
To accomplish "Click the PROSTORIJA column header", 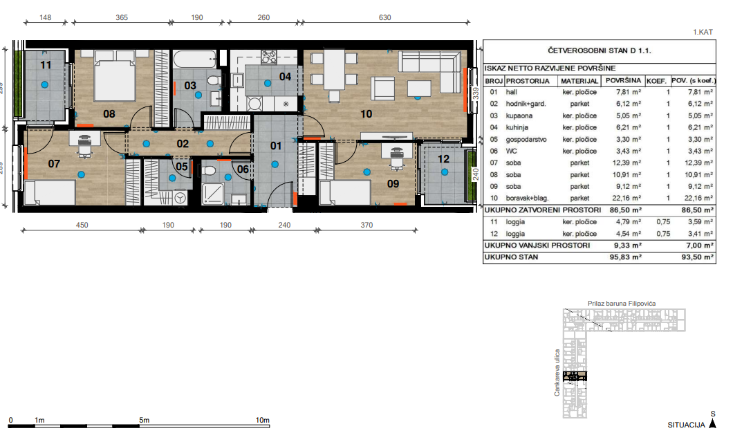I will pyautogui.click(x=528, y=81).
